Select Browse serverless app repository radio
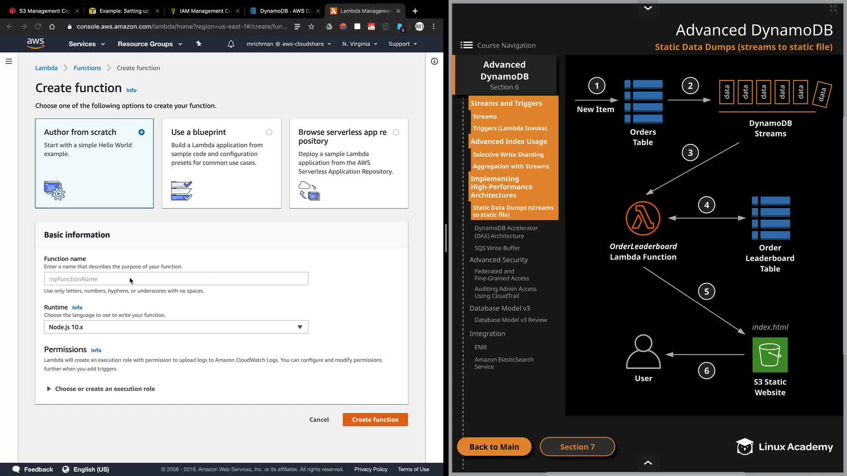847x476 pixels. coord(396,132)
